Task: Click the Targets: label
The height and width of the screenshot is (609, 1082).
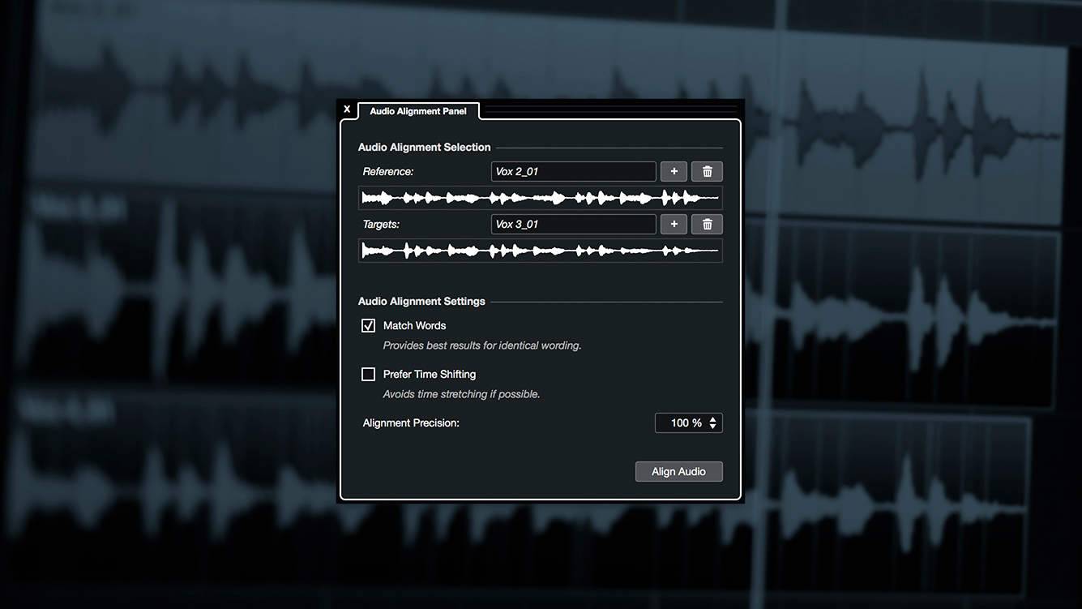Action: click(381, 224)
